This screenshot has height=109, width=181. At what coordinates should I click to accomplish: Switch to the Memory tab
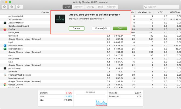click(78, 7)
